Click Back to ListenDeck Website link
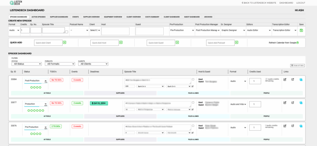The height and width of the screenshot is (146, 317). pyautogui.click(x=259, y=3)
